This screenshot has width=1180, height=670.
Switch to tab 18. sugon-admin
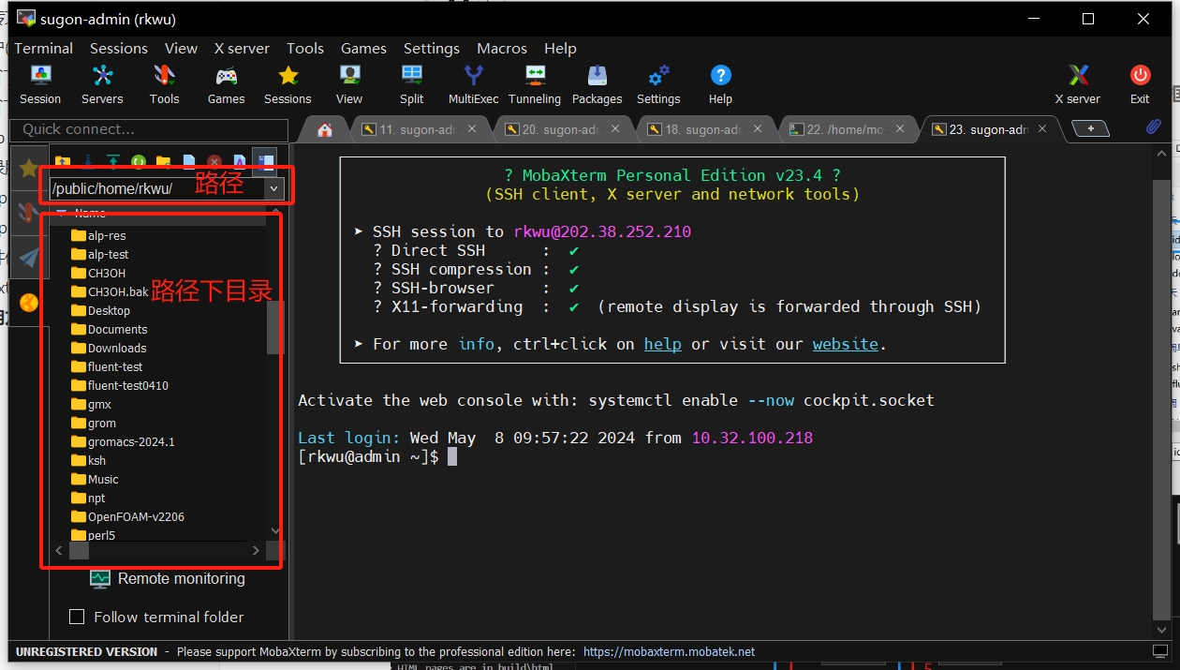[x=702, y=129]
